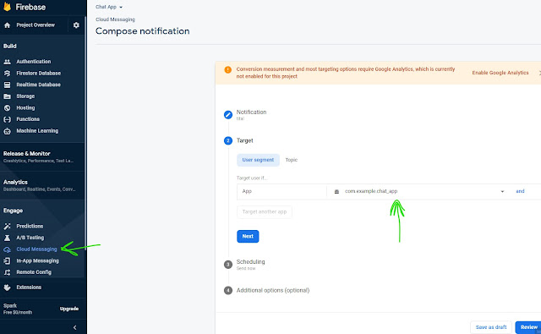Screen dimensions: 541x334
Task: Click the Spark Free $0/month plan text
Action: [18, 309]
